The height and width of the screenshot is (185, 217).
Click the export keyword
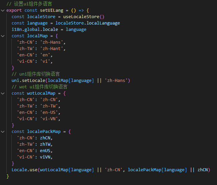coord(14,10)
